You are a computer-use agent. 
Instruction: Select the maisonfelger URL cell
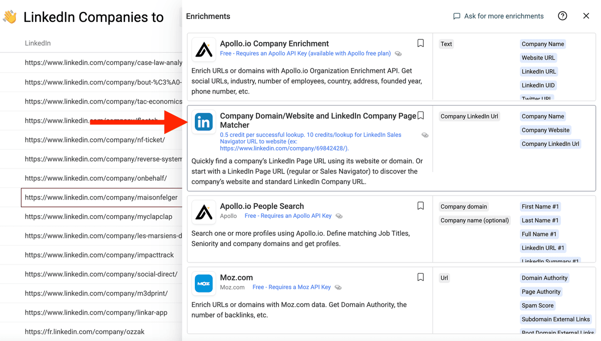pos(102,197)
